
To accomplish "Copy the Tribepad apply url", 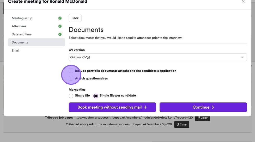I will [x=181, y=125].
